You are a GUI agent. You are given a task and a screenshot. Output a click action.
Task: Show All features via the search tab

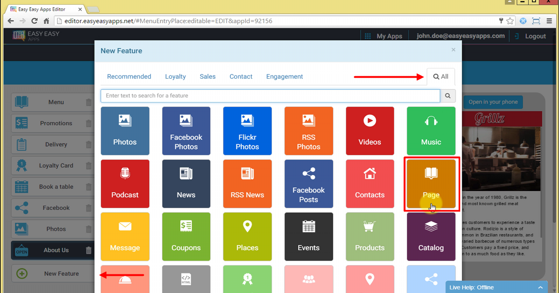pyautogui.click(x=441, y=76)
